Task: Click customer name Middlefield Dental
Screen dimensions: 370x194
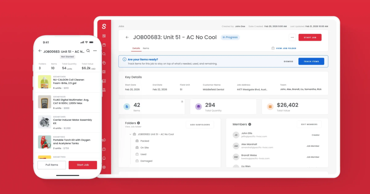Action: pyautogui.click(x=213, y=89)
